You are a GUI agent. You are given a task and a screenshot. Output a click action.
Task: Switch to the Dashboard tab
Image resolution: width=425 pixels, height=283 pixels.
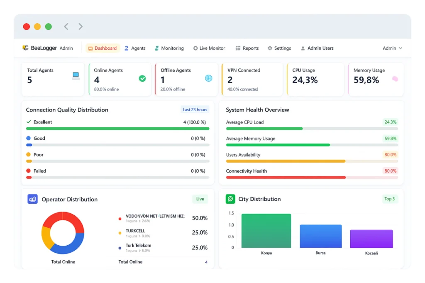tap(103, 48)
